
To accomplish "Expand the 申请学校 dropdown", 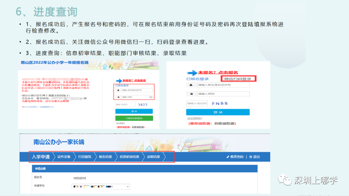I will click(x=101, y=186).
